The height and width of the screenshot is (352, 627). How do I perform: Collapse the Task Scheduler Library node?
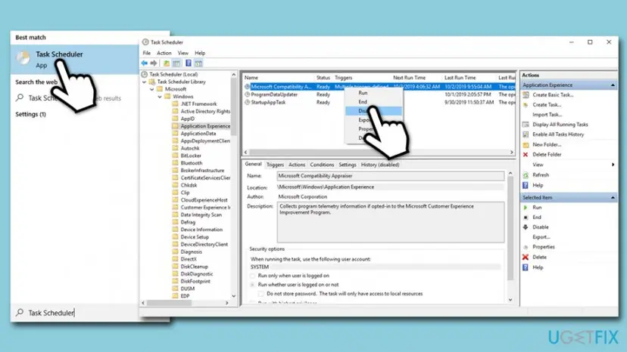[145, 82]
